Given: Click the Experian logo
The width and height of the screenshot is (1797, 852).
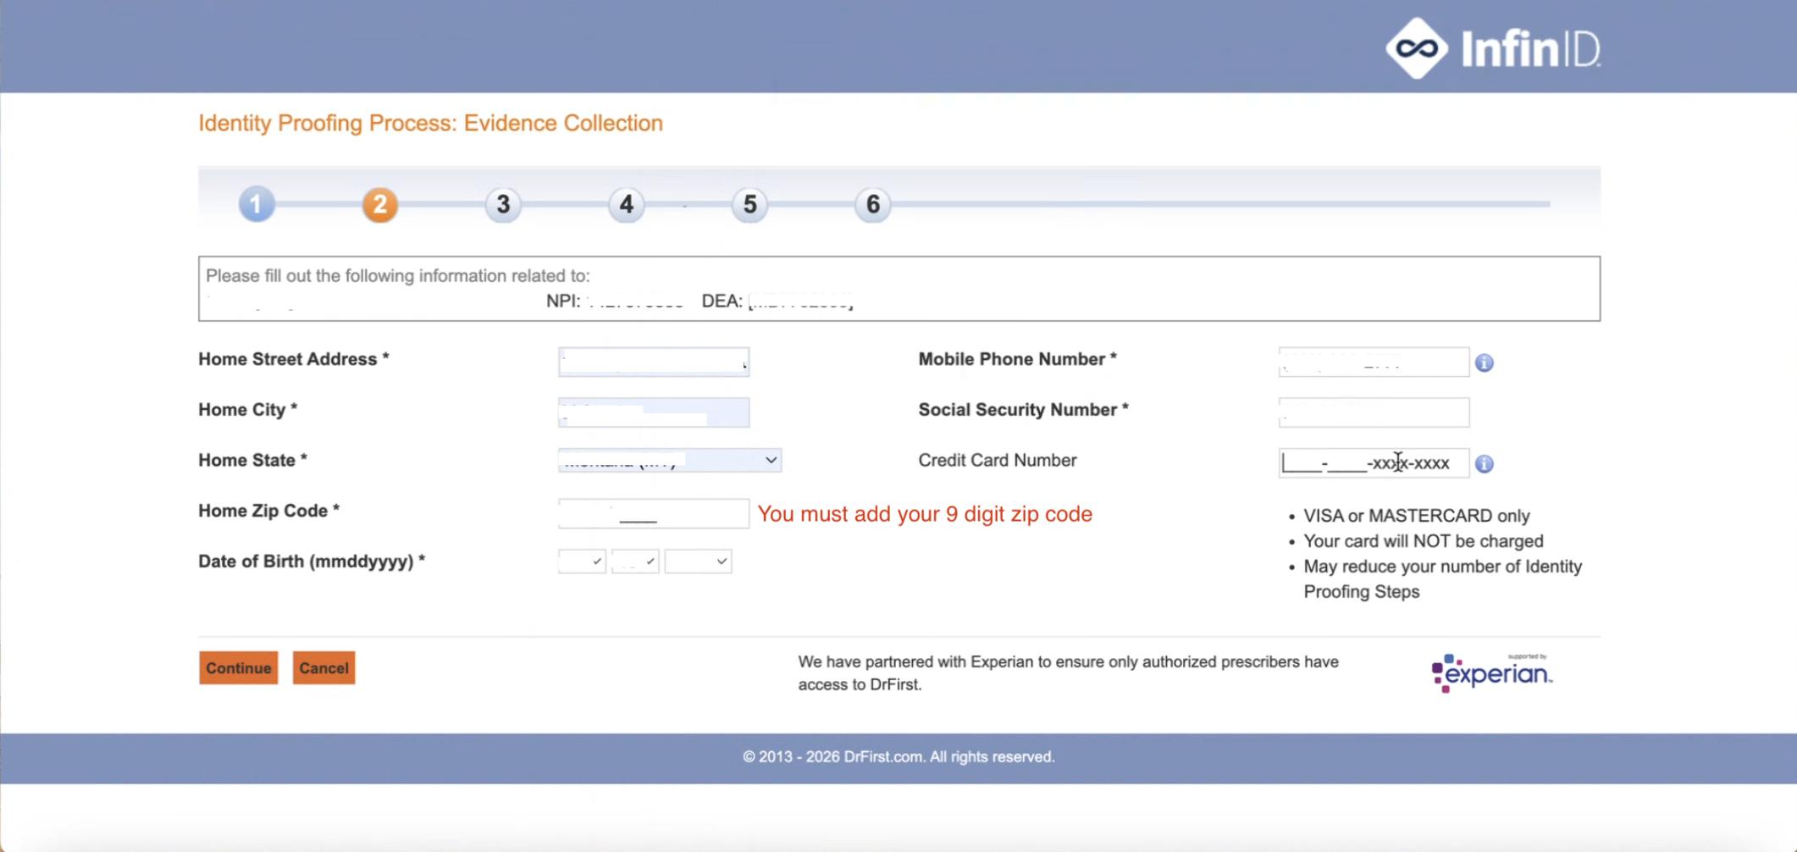Looking at the screenshot, I should (1491, 672).
